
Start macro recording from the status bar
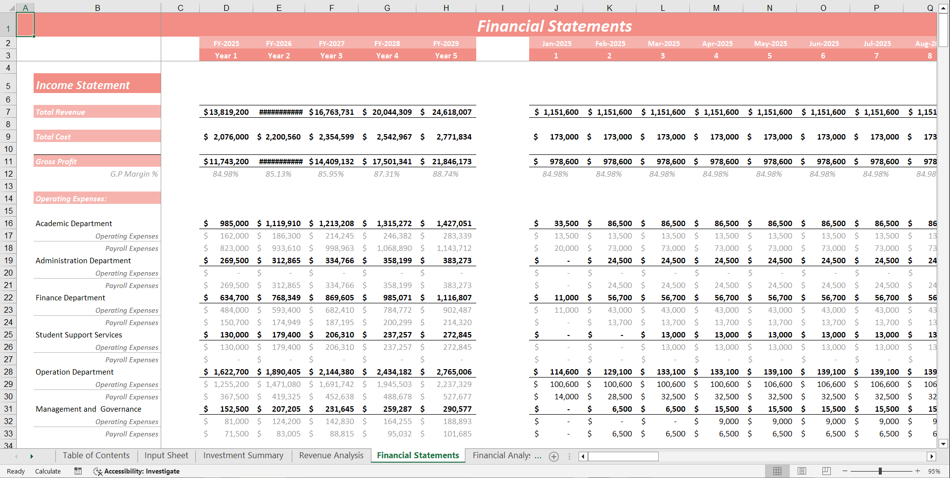(x=78, y=471)
